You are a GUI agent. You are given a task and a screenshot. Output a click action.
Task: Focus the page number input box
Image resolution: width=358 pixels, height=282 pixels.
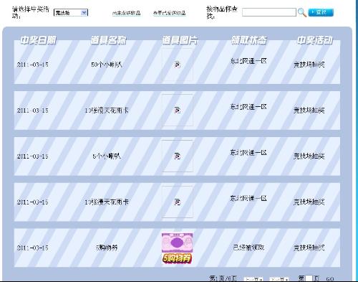309,278
